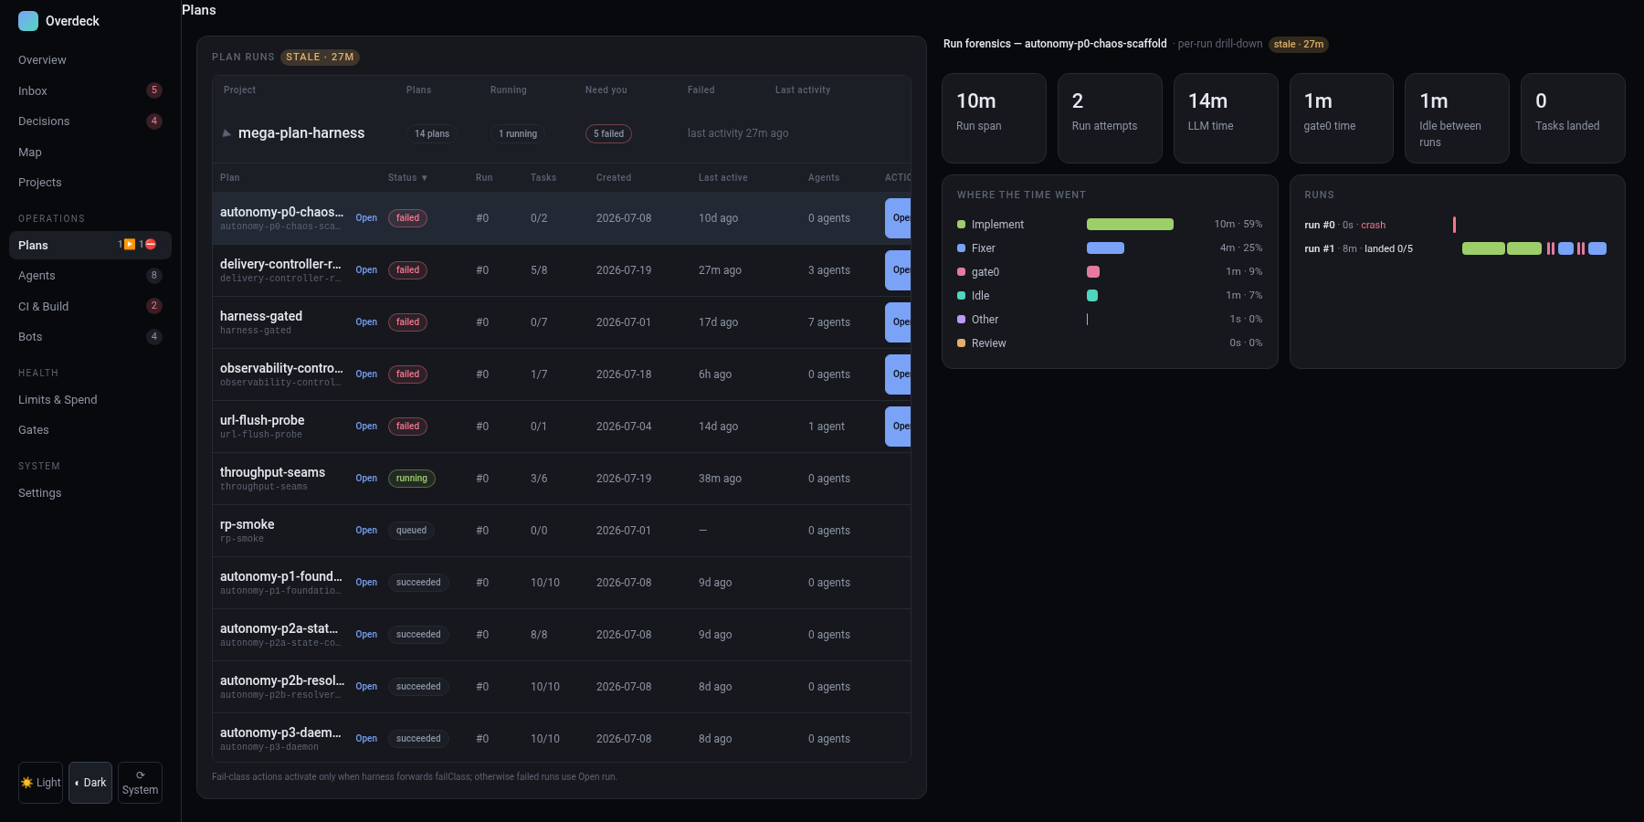This screenshot has width=1644, height=822.
Task: Click the Decisions badge showing 4
Action: 154,121
